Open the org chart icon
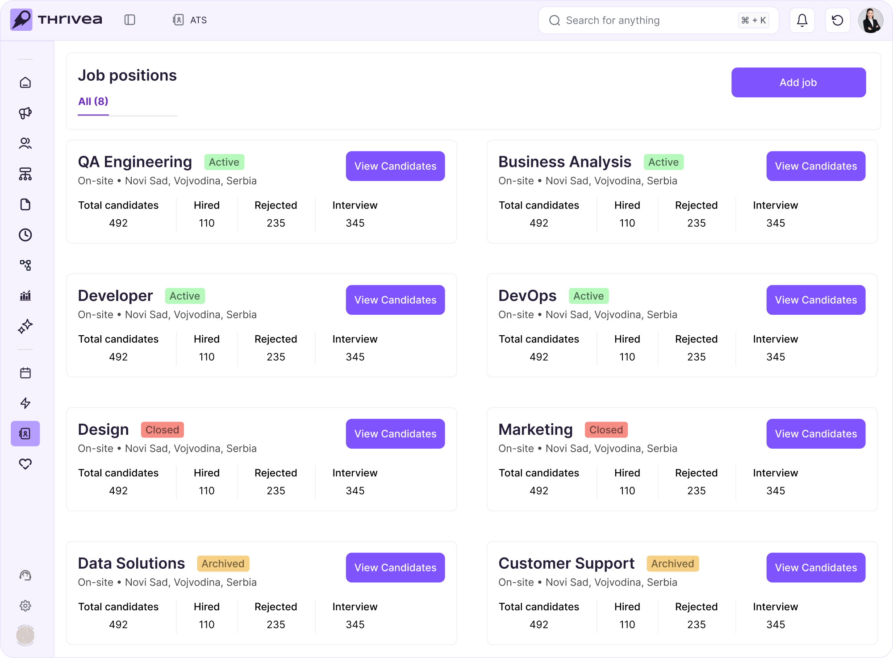The width and height of the screenshot is (893, 658). 25,174
